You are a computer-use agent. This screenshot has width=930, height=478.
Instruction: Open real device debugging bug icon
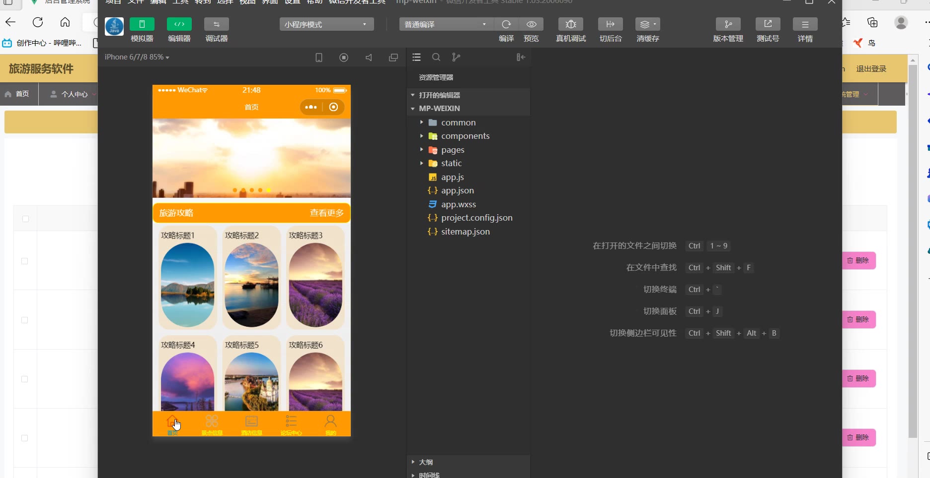[571, 24]
